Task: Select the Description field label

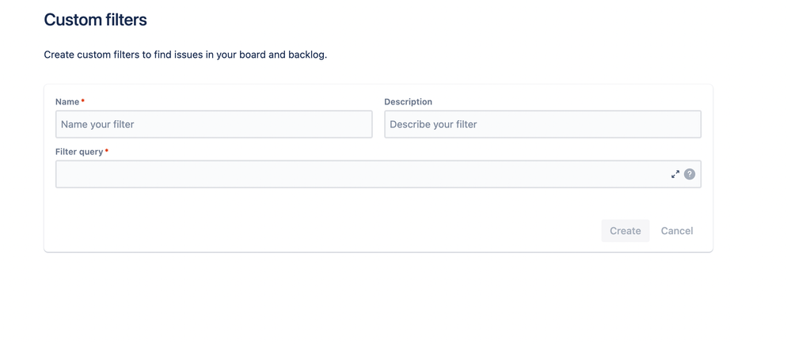Action: [408, 102]
